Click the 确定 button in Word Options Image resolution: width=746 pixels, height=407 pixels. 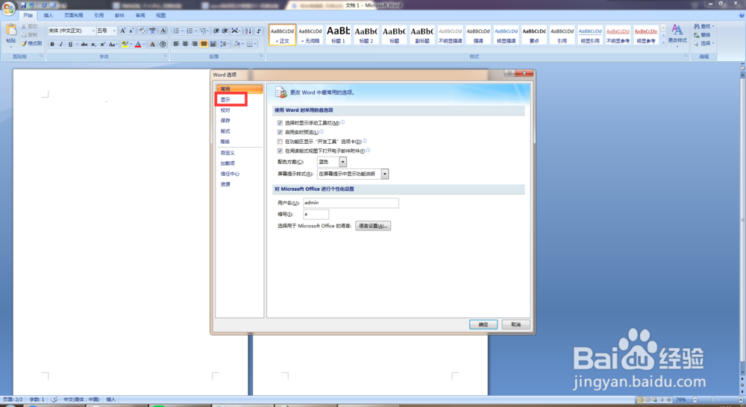click(483, 324)
